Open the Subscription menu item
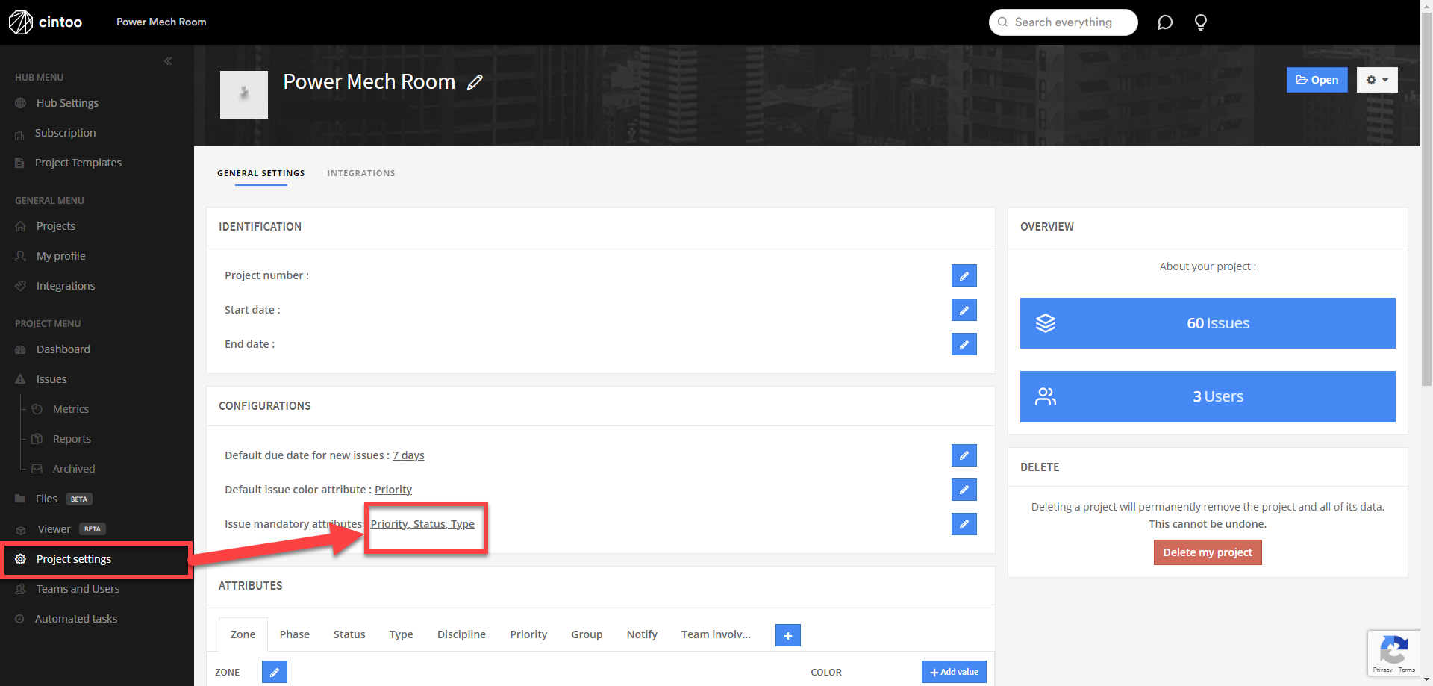 coord(65,133)
